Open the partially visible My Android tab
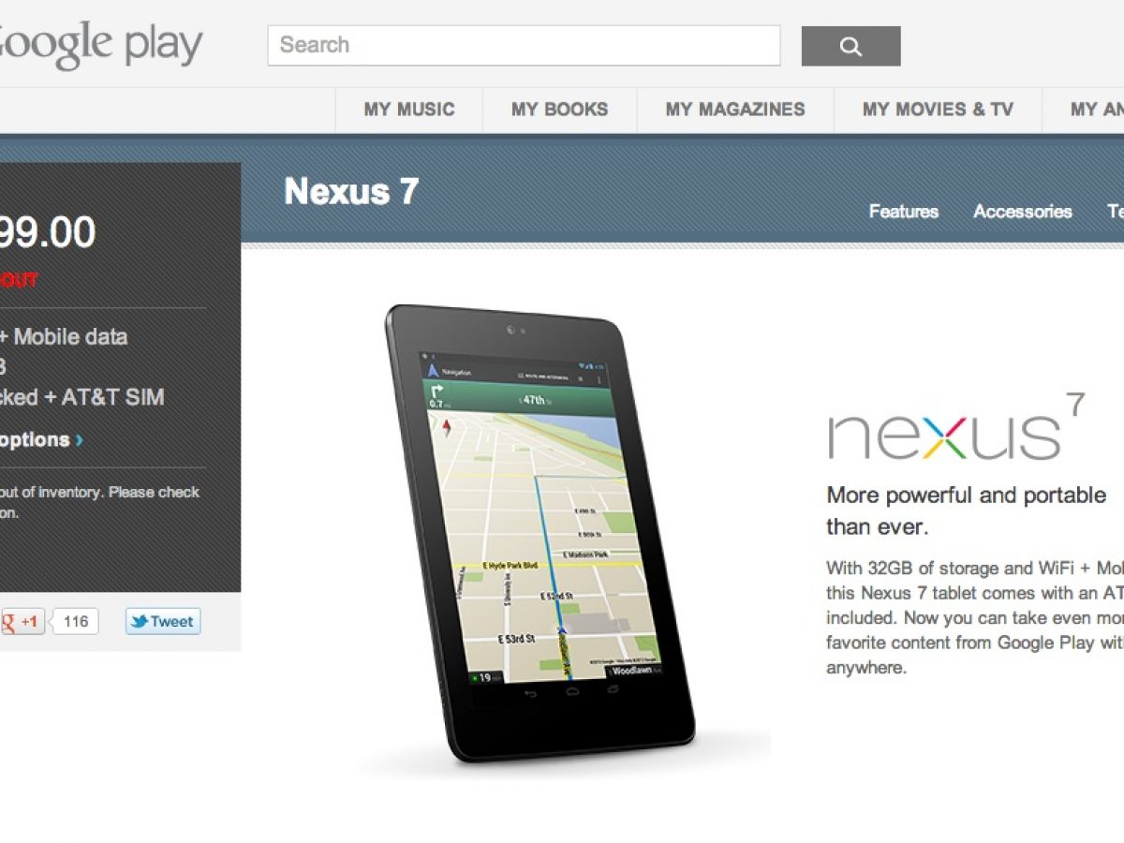Screen dimensions: 1124x843 (x=1084, y=110)
